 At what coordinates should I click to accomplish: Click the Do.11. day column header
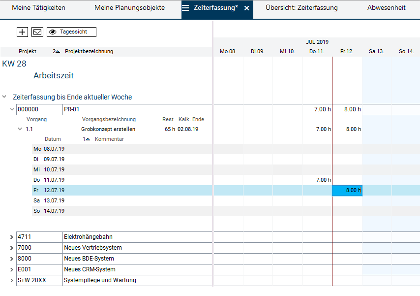pos(317,51)
